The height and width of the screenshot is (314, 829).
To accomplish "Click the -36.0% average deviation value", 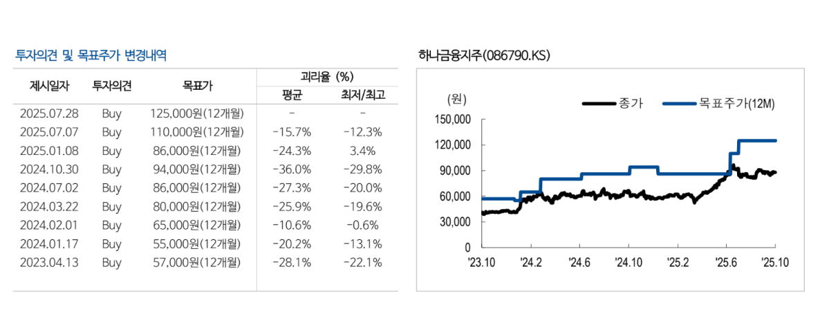I will [x=292, y=169].
